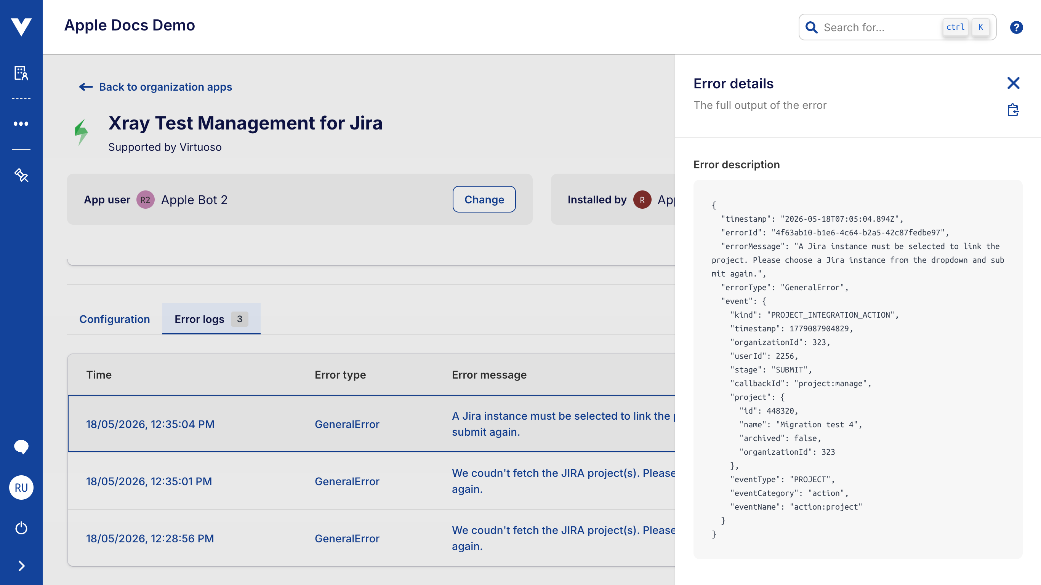Close the Error details panel
The image size is (1041, 585).
(x=1013, y=83)
